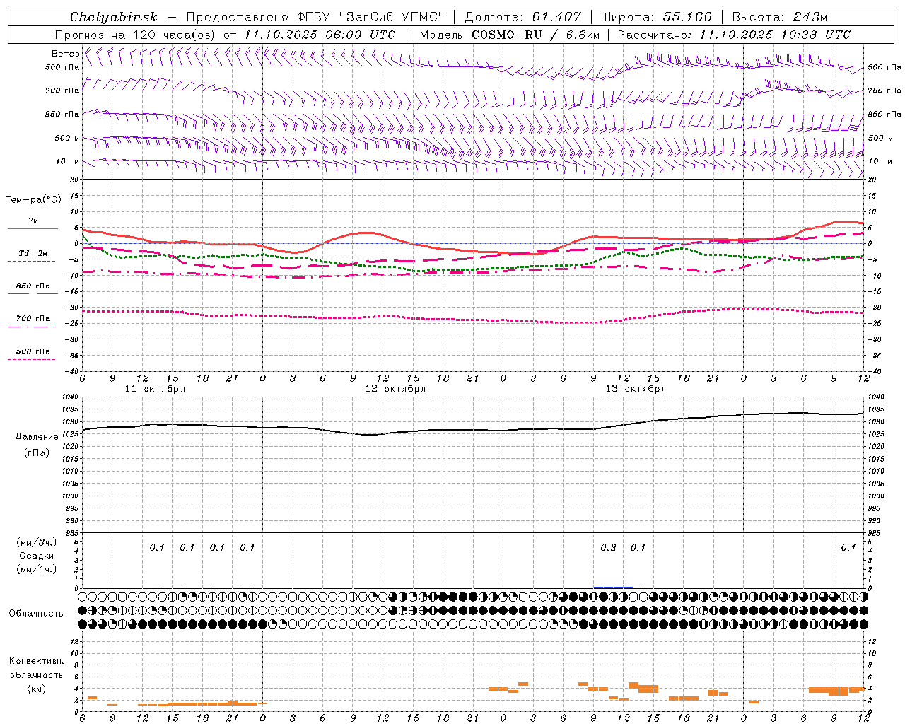Click the 'Давление' pressure panel label
This screenshot has height=724, width=905.
click(37, 437)
